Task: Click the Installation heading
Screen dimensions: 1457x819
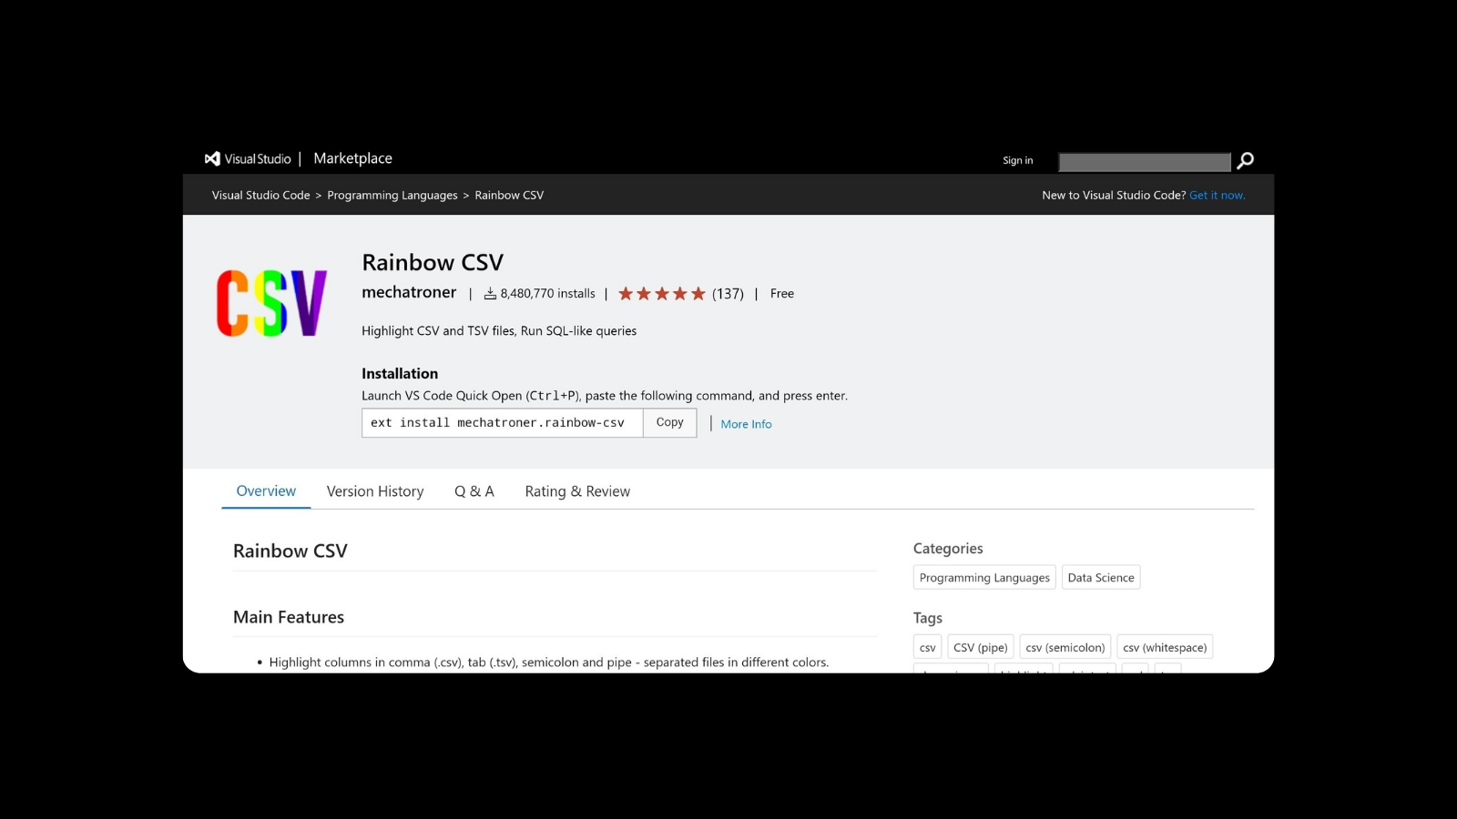Action: 400,373
